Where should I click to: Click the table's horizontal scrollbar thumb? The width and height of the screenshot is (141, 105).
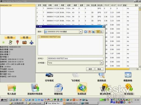(x=117, y=69)
